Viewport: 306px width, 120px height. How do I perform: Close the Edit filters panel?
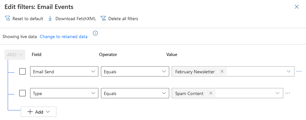[x=297, y=7]
